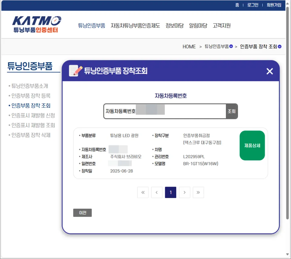Screen dimensions: 291x259
Task: Open the 튜닝인증부품 top menu
Action: [x=92, y=25]
